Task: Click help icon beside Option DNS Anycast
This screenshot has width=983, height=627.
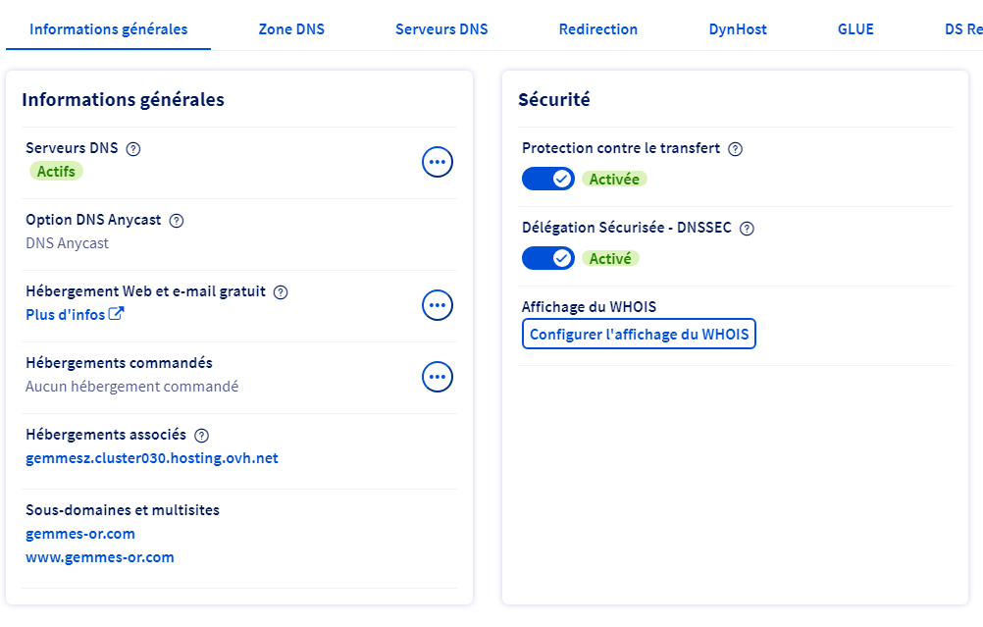Action: click(177, 221)
